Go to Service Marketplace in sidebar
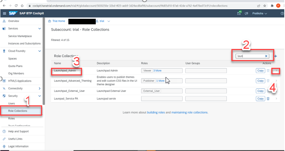 point(20,36)
